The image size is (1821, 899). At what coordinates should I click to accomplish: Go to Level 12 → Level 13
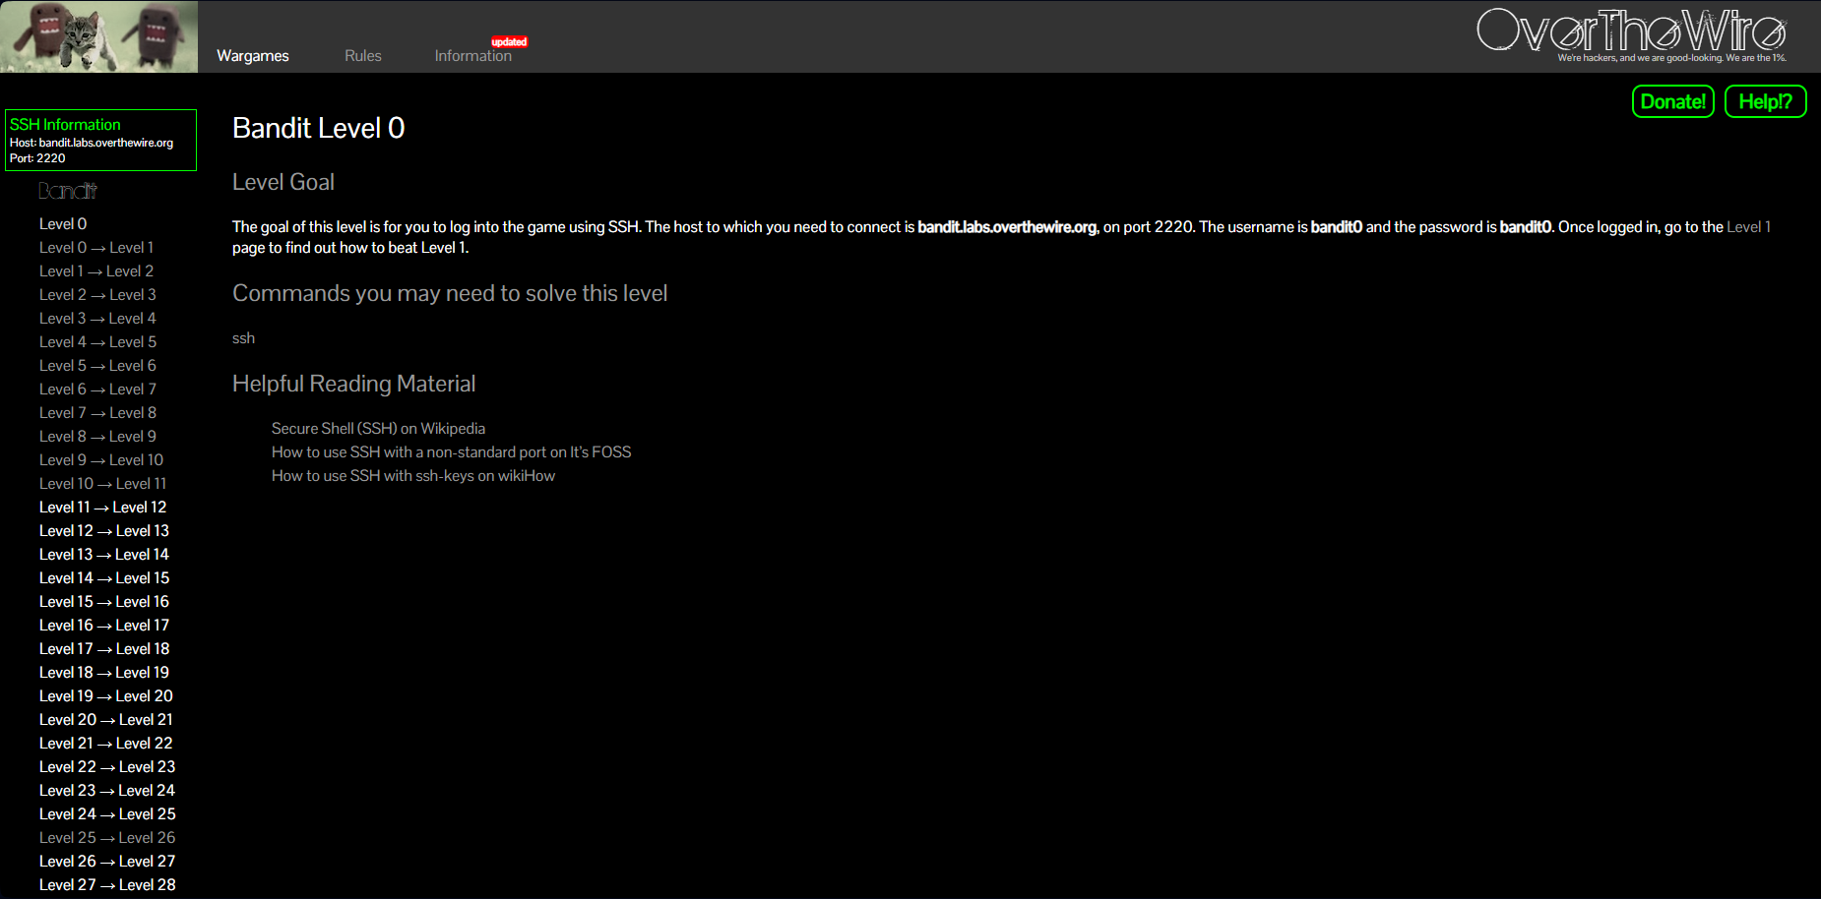coord(104,531)
